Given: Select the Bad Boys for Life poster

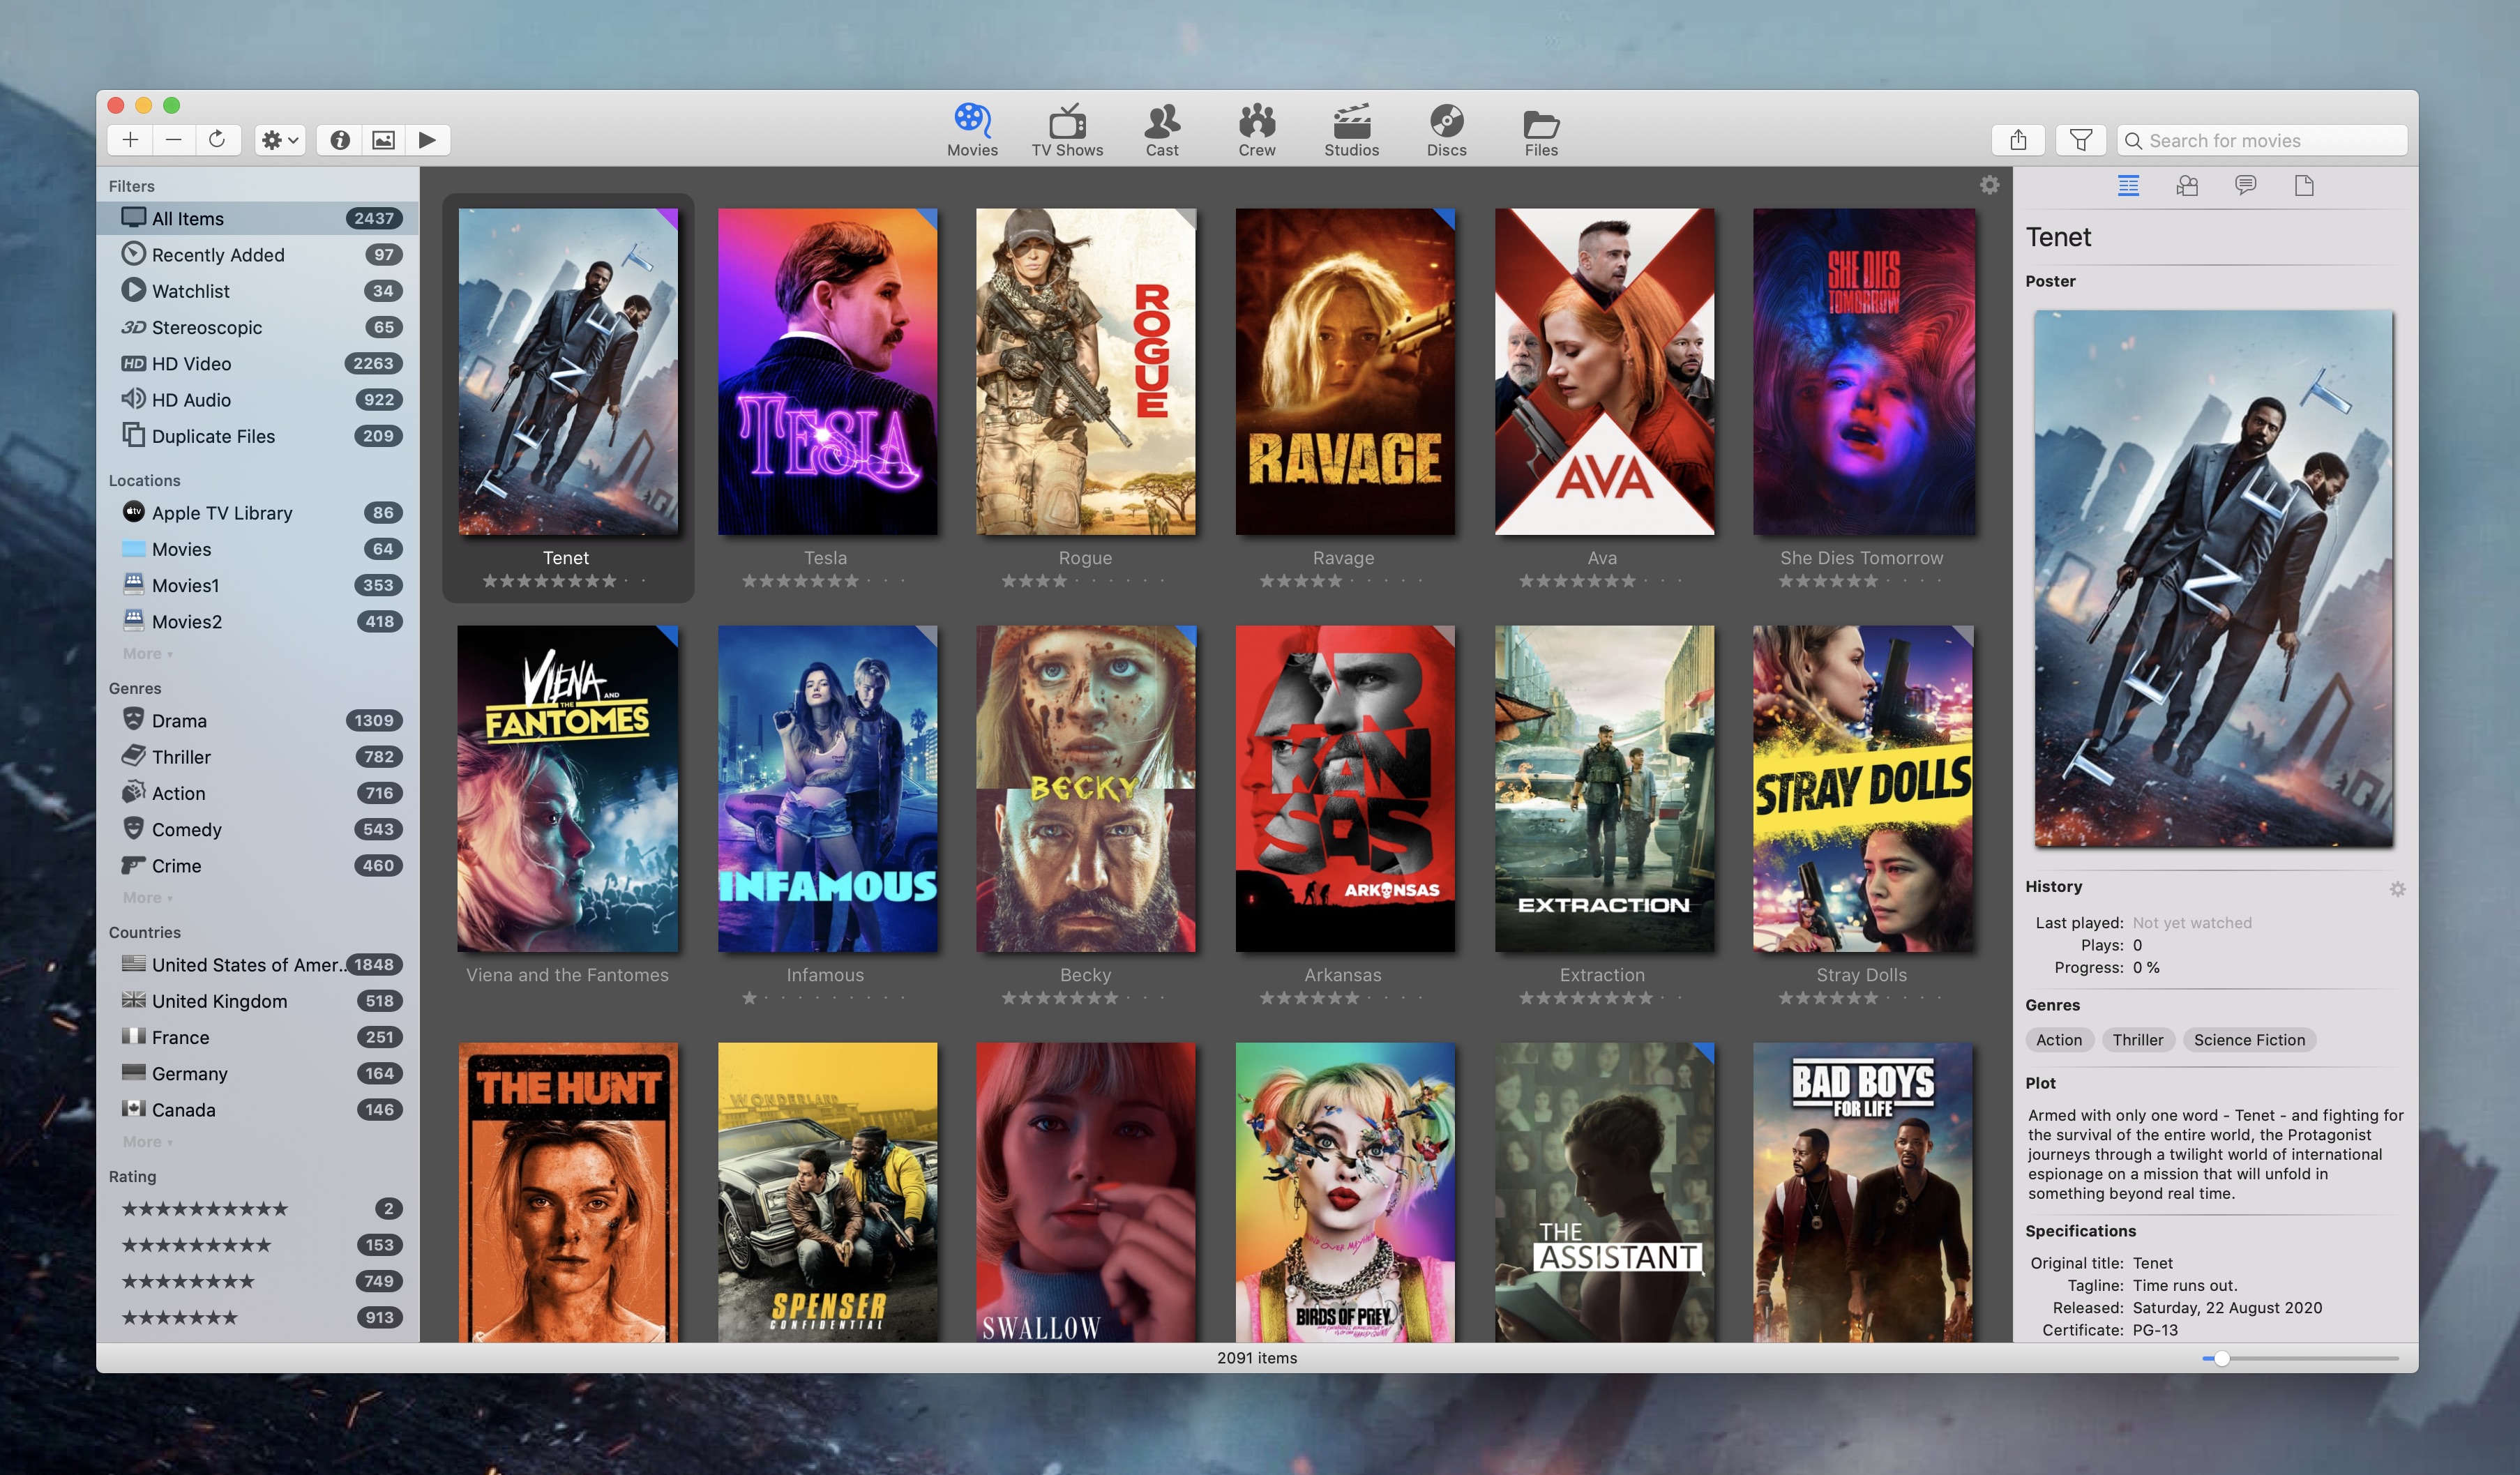Looking at the screenshot, I should point(1862,1192).
